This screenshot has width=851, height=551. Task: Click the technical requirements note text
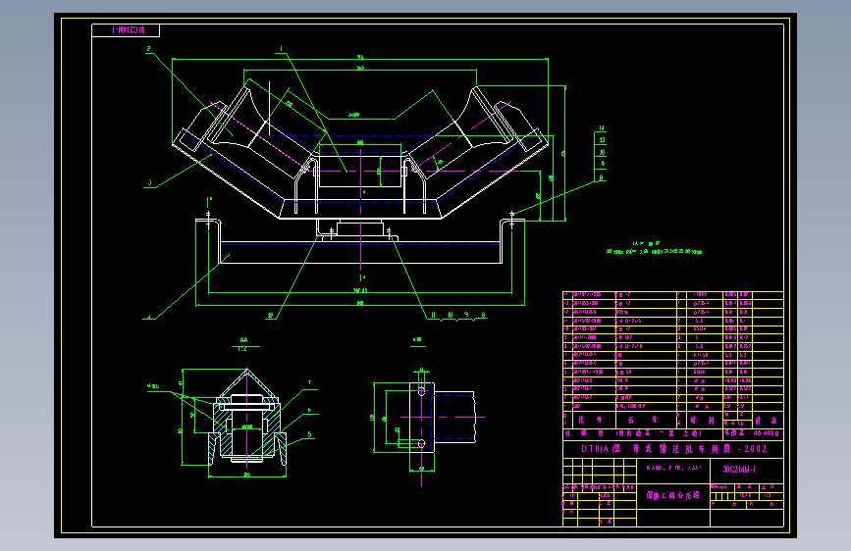654,248
